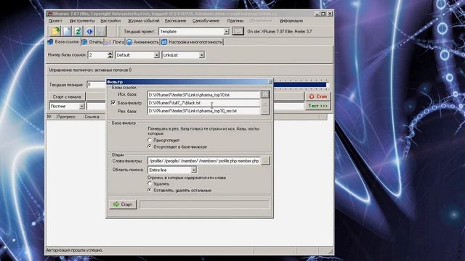Open the Информация menu
This screenshot has height=261, width=465.
(291, 21)
